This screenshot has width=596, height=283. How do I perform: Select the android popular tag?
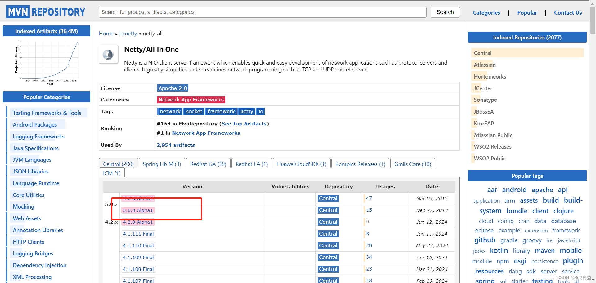514,190
